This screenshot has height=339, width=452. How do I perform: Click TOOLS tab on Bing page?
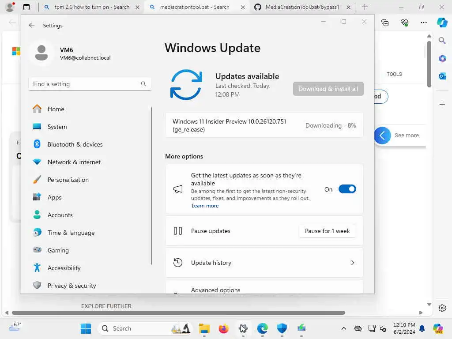click(x=394, y=74)
